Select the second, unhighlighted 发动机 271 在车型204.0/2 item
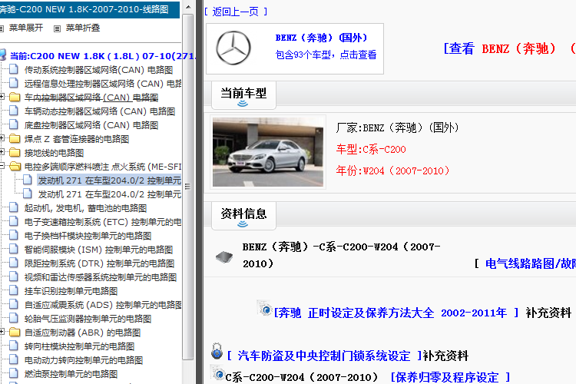576x384 pixels. click(x=110, y=194)
